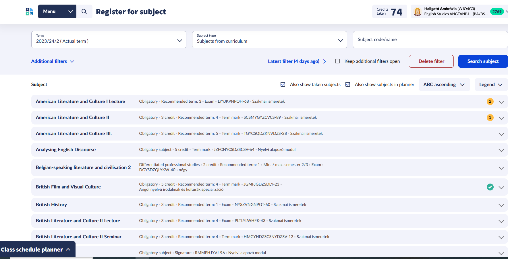Click the arrow beside Latest filter
The height and width of the screenshot is (259, 508).
(x=324, y=61)
